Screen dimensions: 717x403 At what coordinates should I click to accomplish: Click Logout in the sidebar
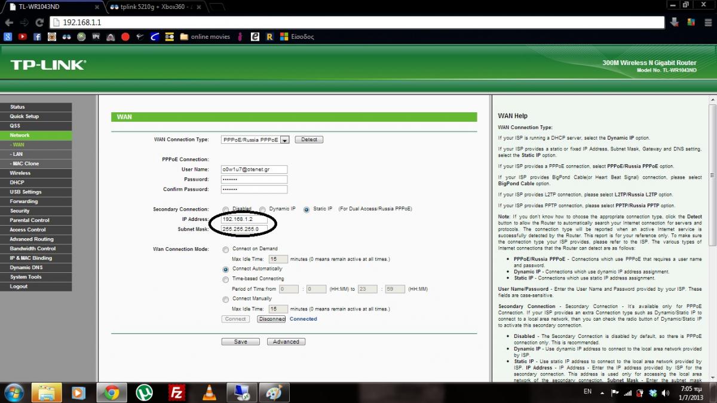pyautogui.click(x=36, y=287)
